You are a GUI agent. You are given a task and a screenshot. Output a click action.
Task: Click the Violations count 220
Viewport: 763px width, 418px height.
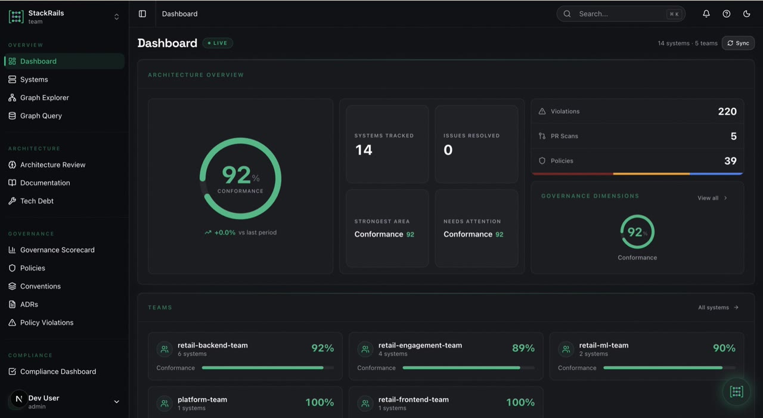pos(727,112)
